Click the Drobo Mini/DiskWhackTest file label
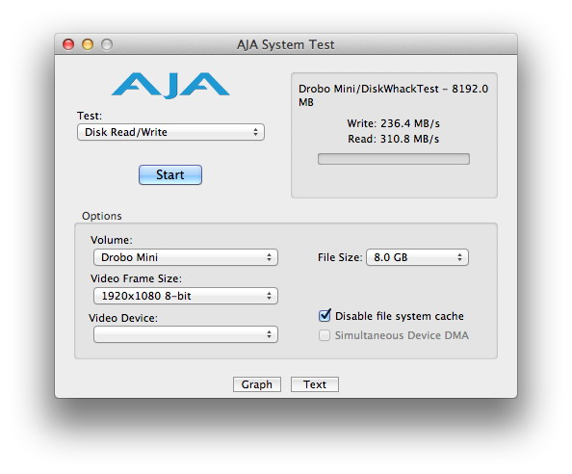Image resolution: width=572 pixels, height=474 pixels. 393,95
